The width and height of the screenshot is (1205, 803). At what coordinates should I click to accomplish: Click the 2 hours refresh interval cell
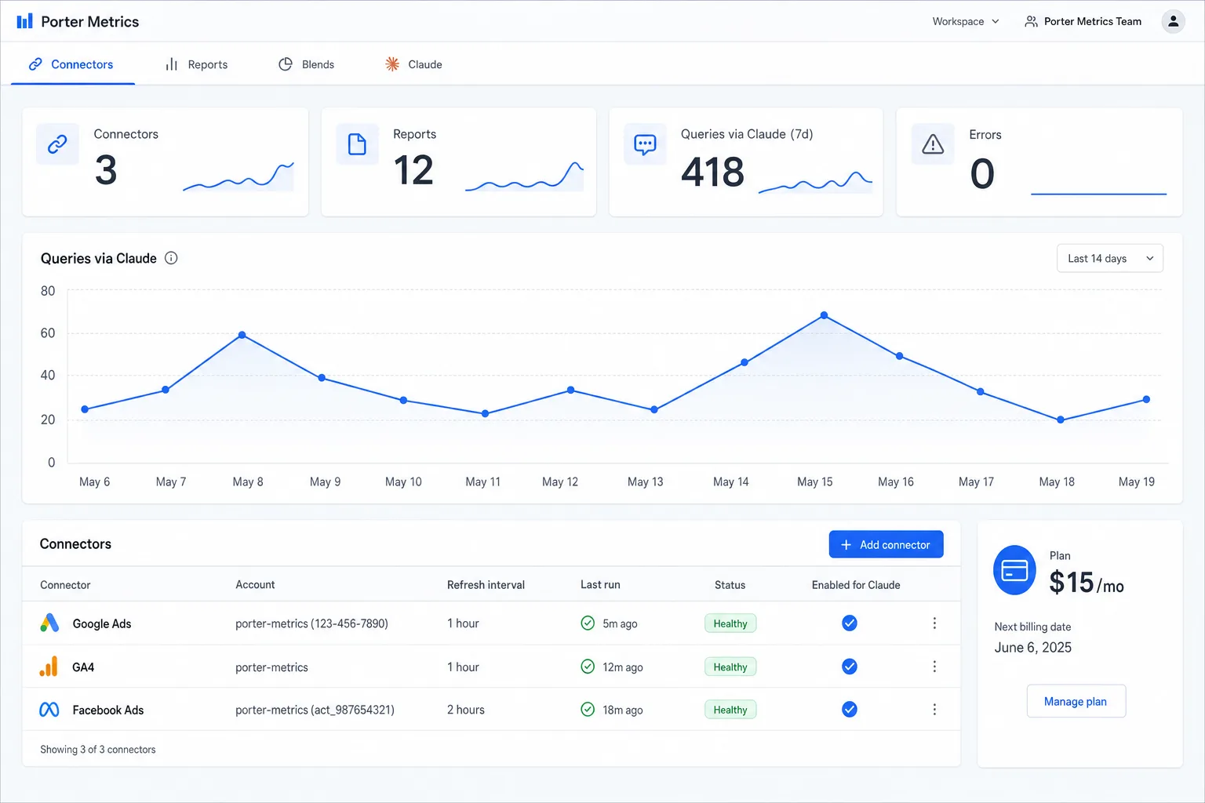pyautogui.click(x=466, y=710)
